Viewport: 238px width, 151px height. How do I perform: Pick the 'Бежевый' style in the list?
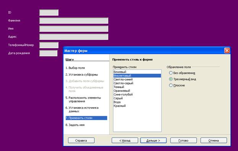(x=137, y=72)
